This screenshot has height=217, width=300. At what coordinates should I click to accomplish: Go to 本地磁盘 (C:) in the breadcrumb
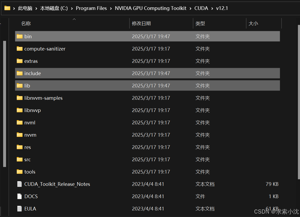click(54, 8)
